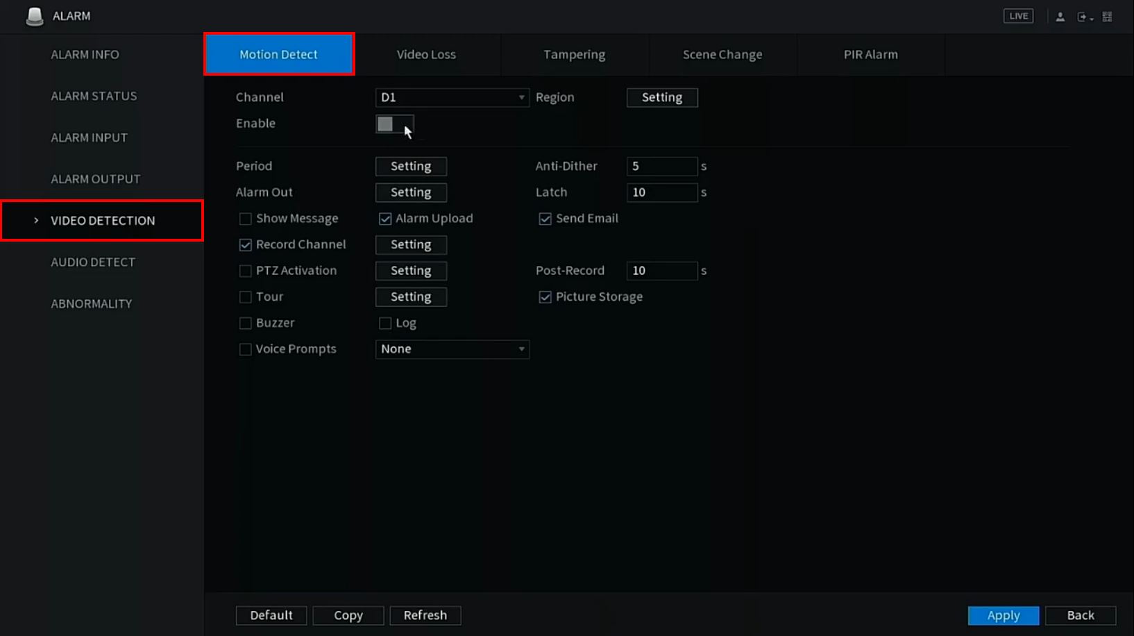The image size is (1134, 636).
Task: Click the alarm bell icon
Action: pyautogui.click(x=34, y=17)
